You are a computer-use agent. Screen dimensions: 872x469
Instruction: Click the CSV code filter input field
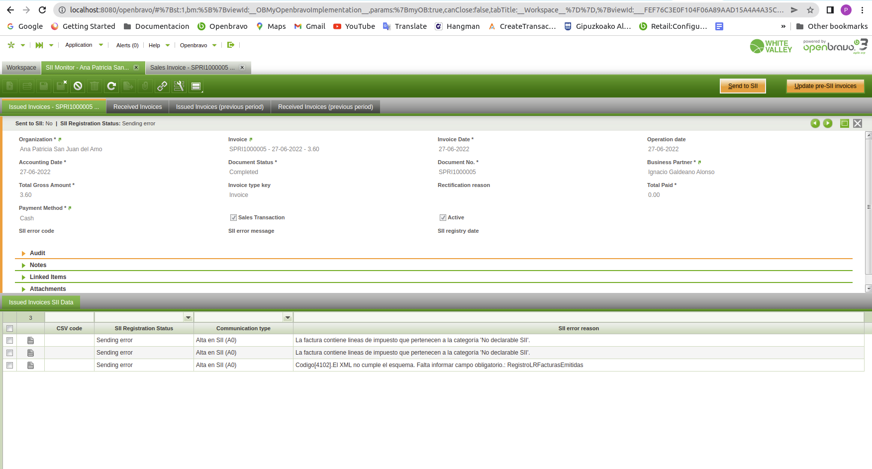[x=69, y=317]
